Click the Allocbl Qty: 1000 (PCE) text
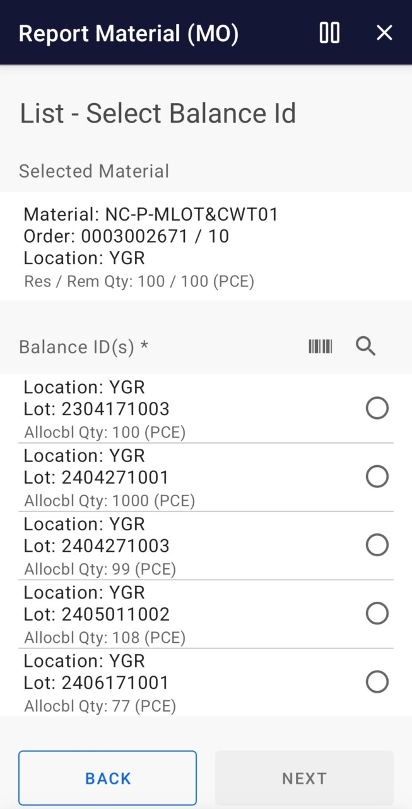 click(x=110, y=501)
